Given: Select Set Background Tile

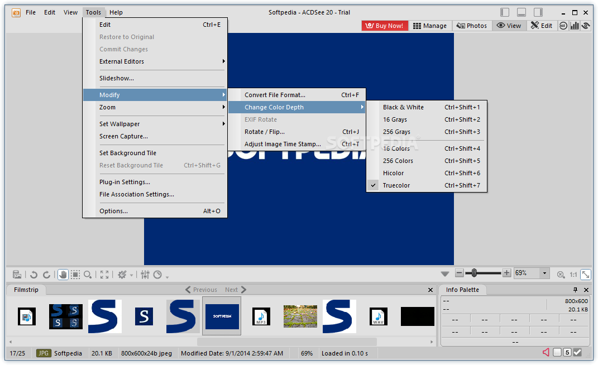Looking at the screenshot, I should click(155, 153).
